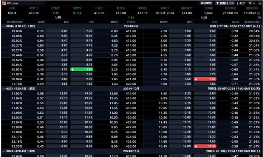Toggle the 倍数 multiplier option
This screenshot has width=263, height=157.
point(232,3)
